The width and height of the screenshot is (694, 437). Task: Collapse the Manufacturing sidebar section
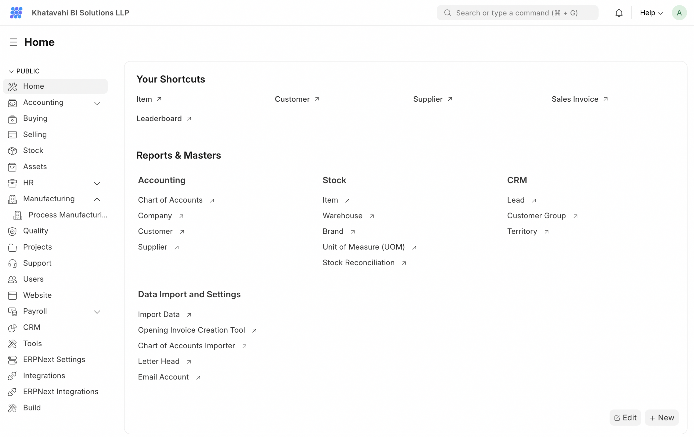pyautogui.click(x=97, y=199)
